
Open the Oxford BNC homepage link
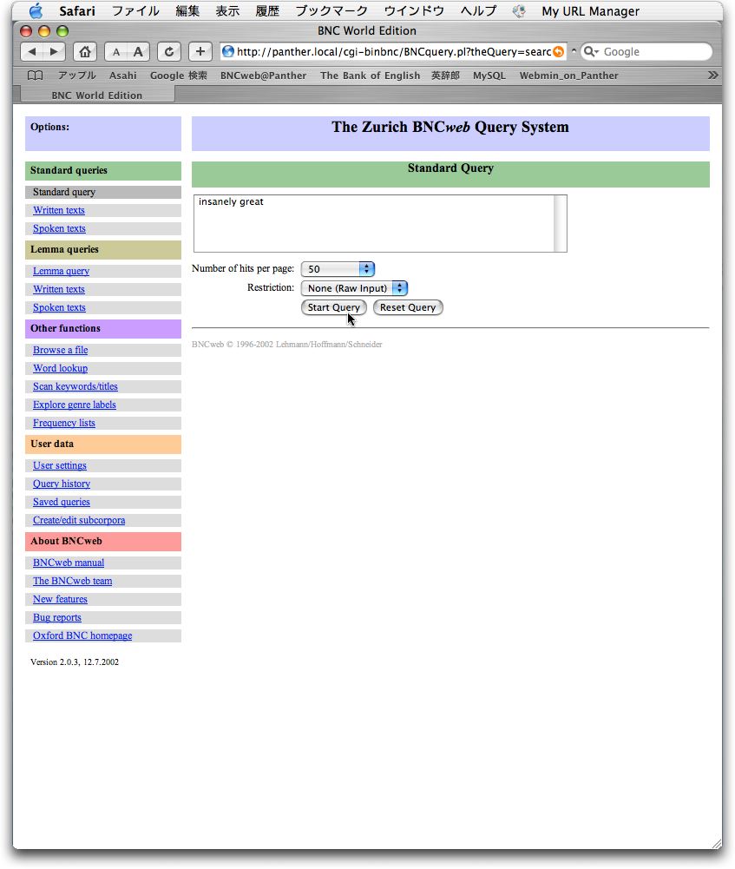click(82, 636)
